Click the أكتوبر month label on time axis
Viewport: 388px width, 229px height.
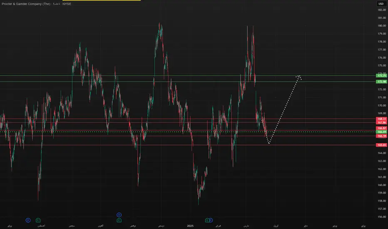tap(100, 226)
